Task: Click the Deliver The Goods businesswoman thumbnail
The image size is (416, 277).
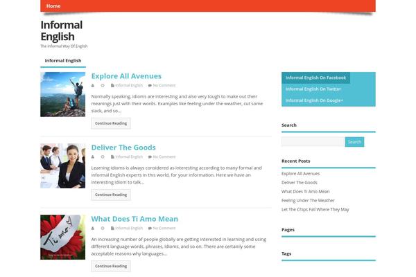Action: (63, 166)
